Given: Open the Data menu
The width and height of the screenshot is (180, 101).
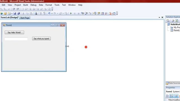Looking at the screenshot, I should 41,5.
